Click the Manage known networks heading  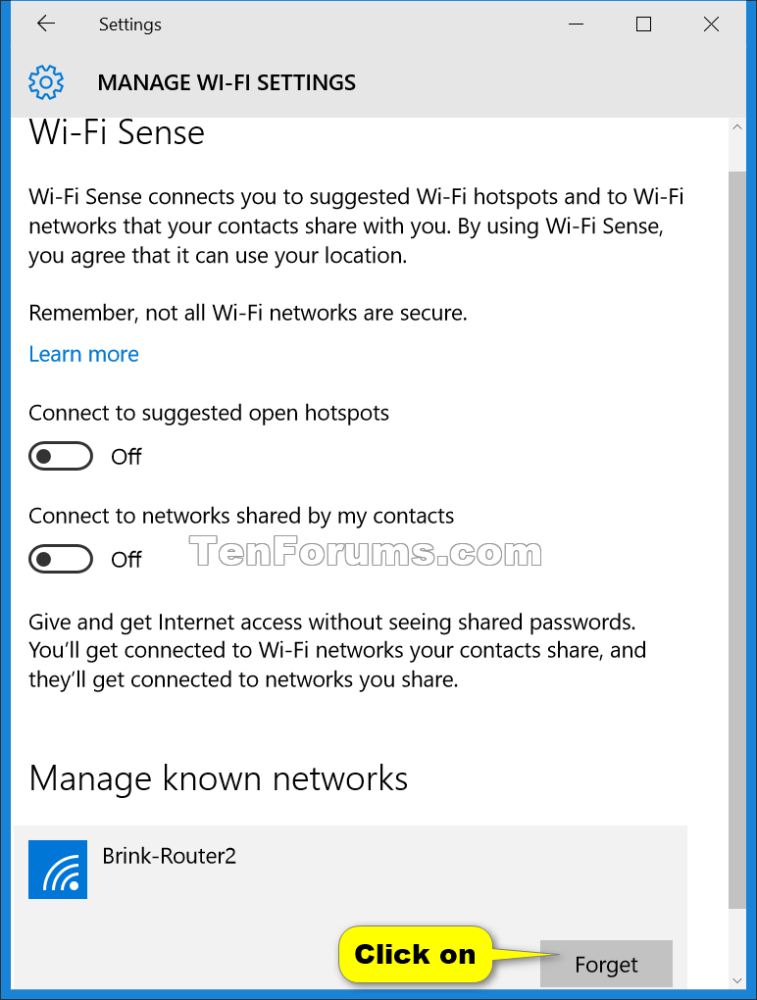(218, 778)
